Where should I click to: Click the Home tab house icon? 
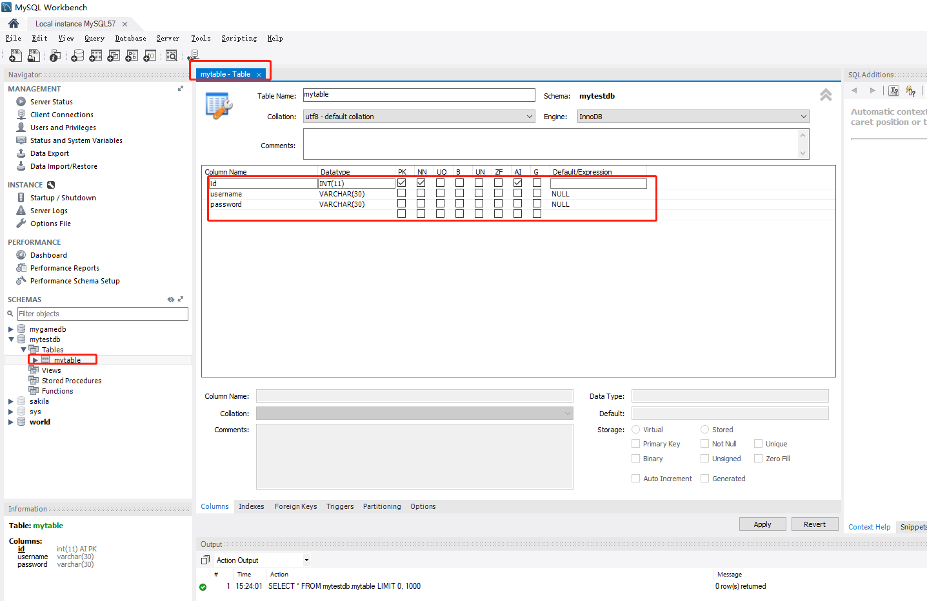[x=14, y=23]
